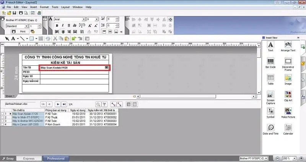Expand the Text tool dropdown arrow
306x162 pixels.
tap(18, 39)
